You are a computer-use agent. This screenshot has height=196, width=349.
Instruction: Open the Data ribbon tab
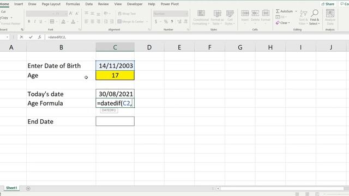pyautogui.click(x=89, y=4)
